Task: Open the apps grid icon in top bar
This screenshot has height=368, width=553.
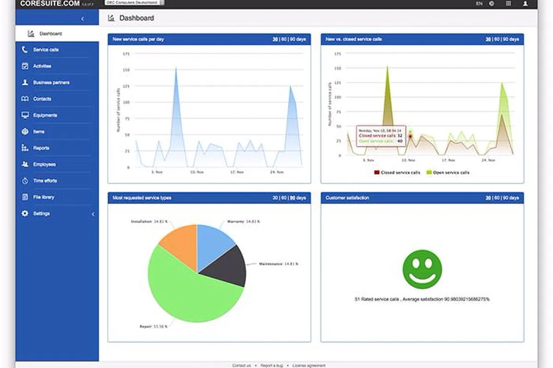Action: (508, 3)
